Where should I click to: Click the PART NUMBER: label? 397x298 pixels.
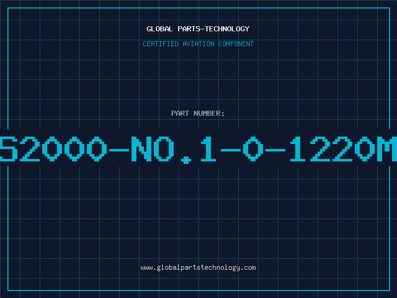[x=198, y=113]
